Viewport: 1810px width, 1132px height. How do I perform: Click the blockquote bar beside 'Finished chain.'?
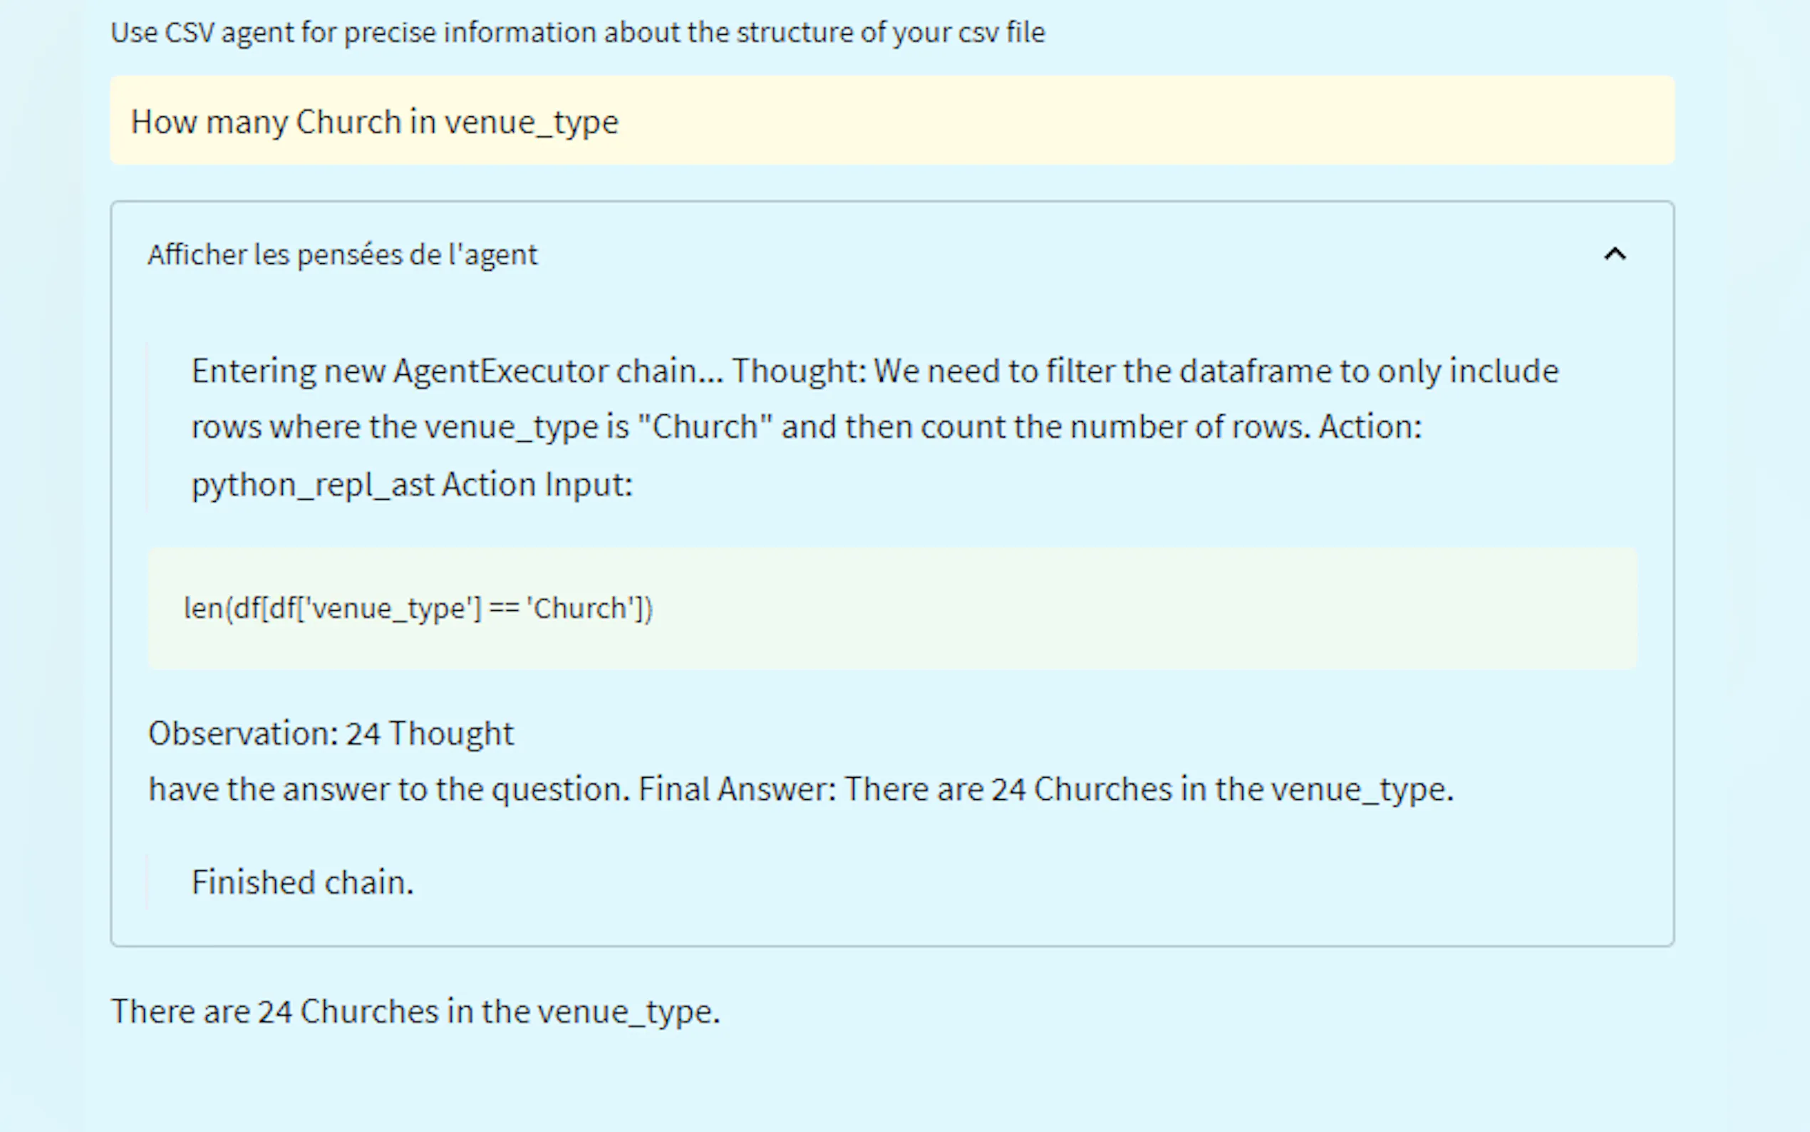(148, 882)
